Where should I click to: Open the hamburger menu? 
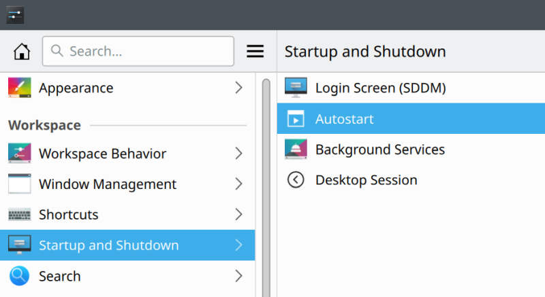(x=255, y=51)
